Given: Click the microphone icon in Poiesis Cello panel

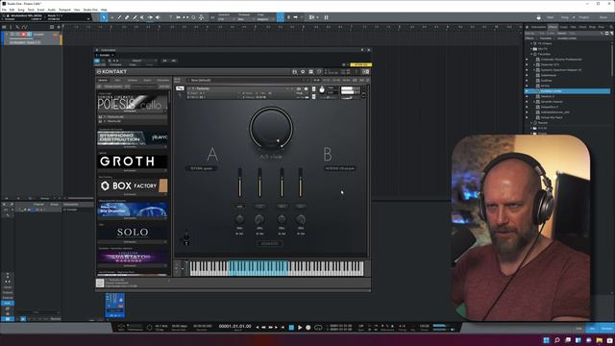Looking at the screenshot, I should [186, 237].
